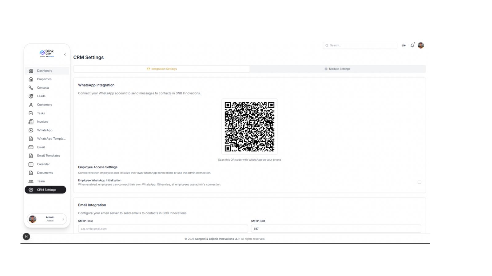Click the Blink CRM logo
Viewport: 492px width, 276px height.
(x=47, y=53)
